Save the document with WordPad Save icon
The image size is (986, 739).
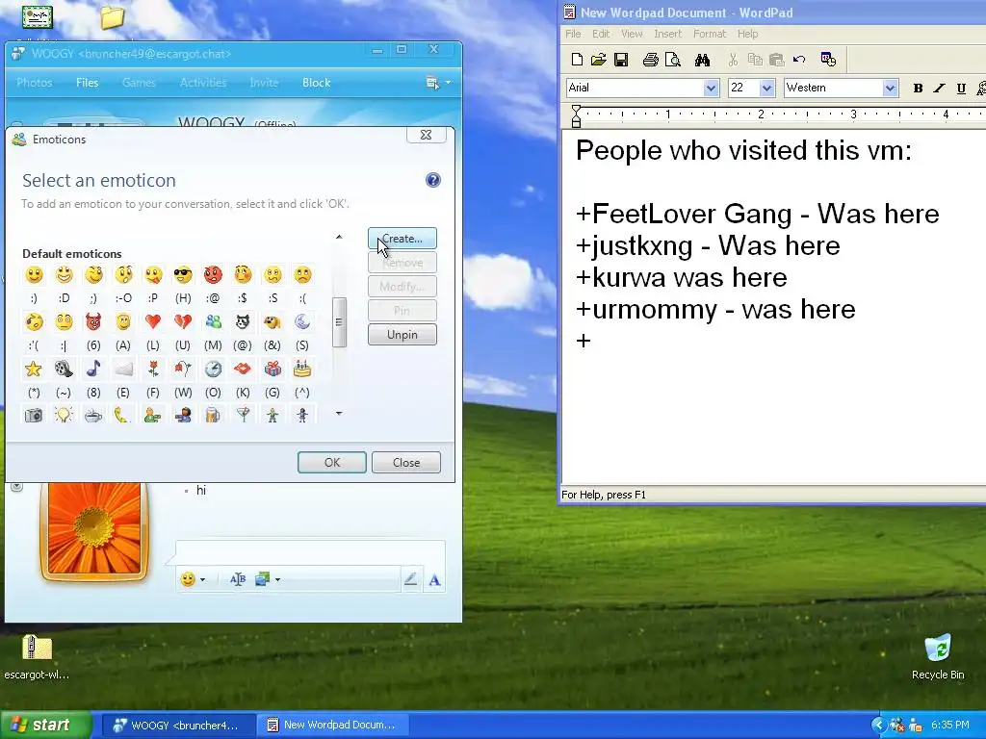(x=621, y=60)
